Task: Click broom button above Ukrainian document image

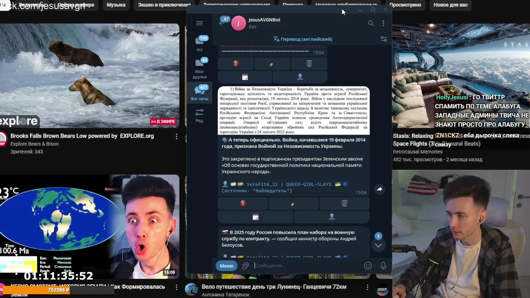Action: tap(272, 63)
